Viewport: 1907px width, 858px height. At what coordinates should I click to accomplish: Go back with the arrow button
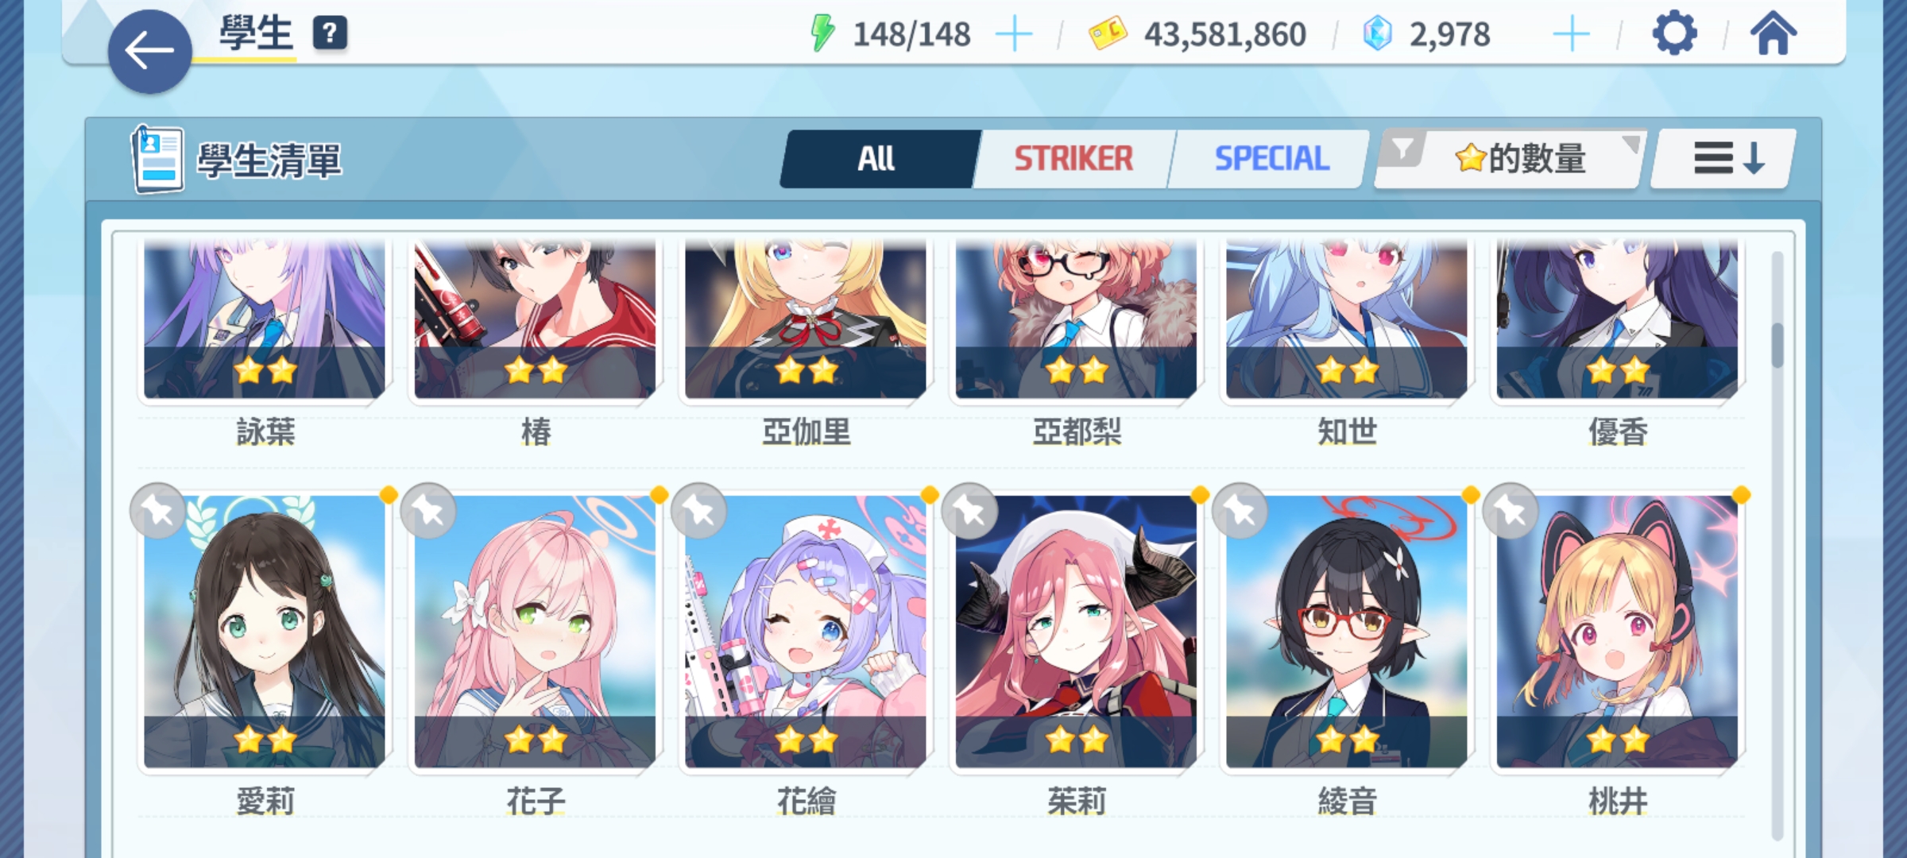(x=149, y=52)
